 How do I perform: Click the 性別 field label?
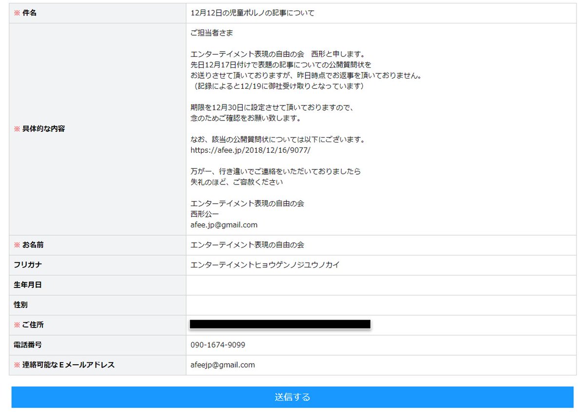[x=20, y=305]
